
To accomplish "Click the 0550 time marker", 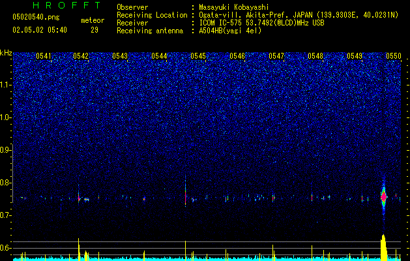I will [394, 56].
